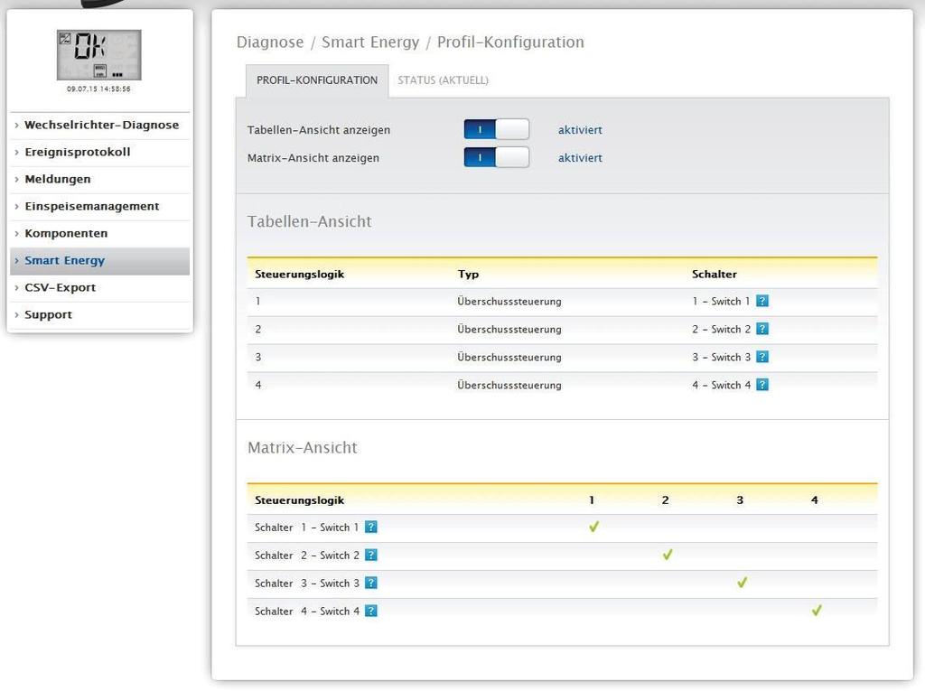Click 'Schalter 4 – Switch 4' matrix row label
Viewport: 925px width, 691px height.
click(x=307, y=612)
